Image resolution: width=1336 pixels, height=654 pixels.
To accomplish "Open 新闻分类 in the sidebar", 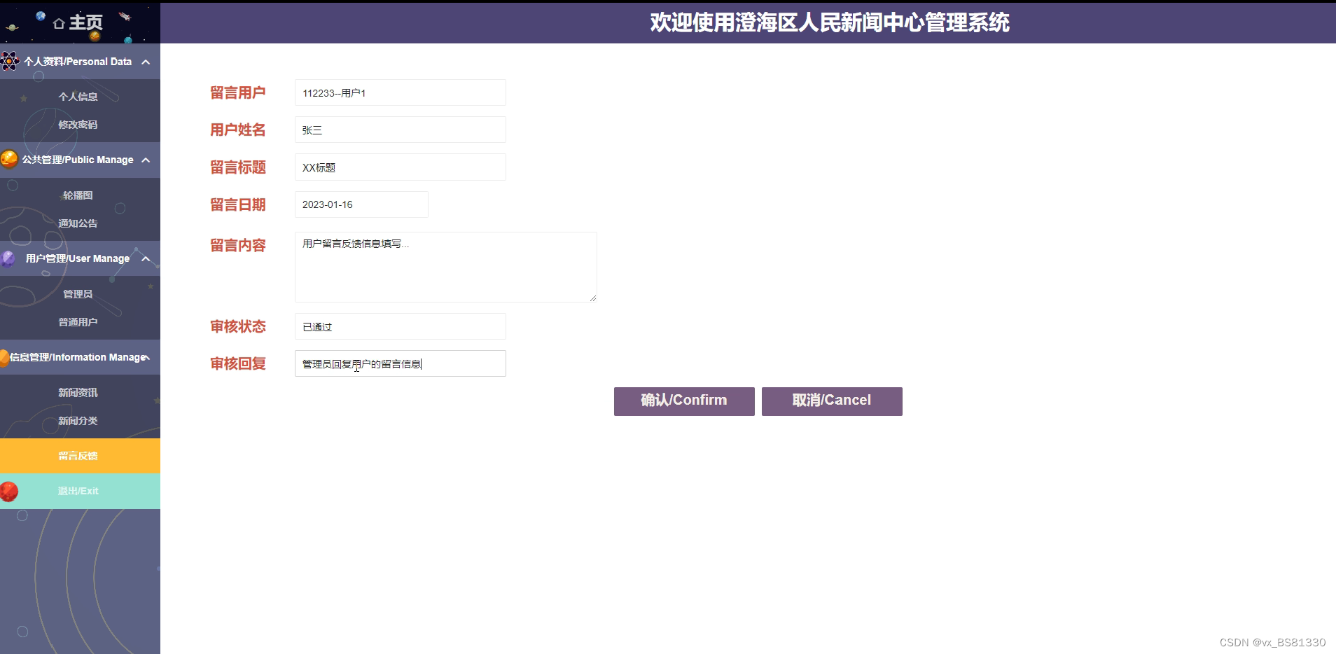I will [x=78, y=421].
